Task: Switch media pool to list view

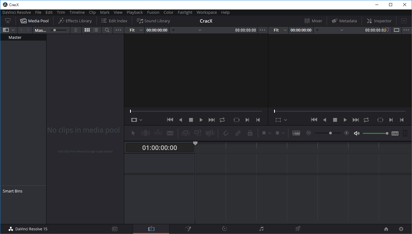Action: click(96, 30)
